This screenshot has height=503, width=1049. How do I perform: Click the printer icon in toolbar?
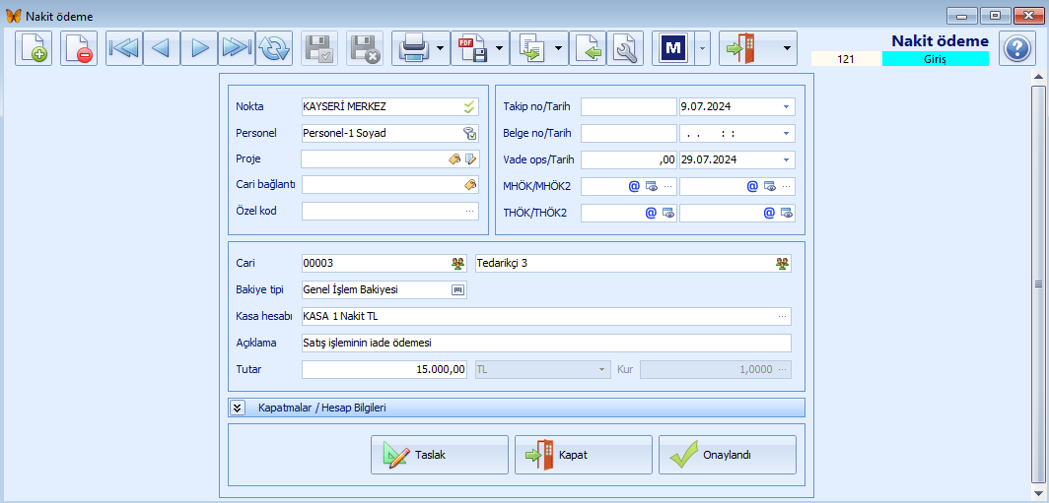click(413, 48)
